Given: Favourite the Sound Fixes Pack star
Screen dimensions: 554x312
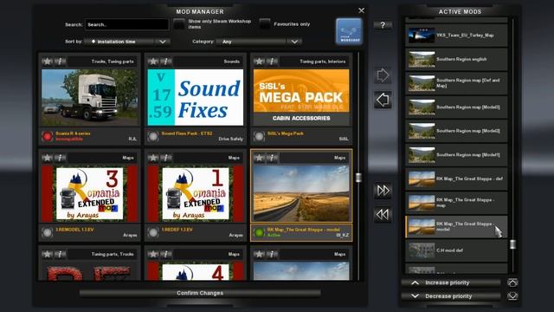Looking at the screenshot, I should [153, 62].
